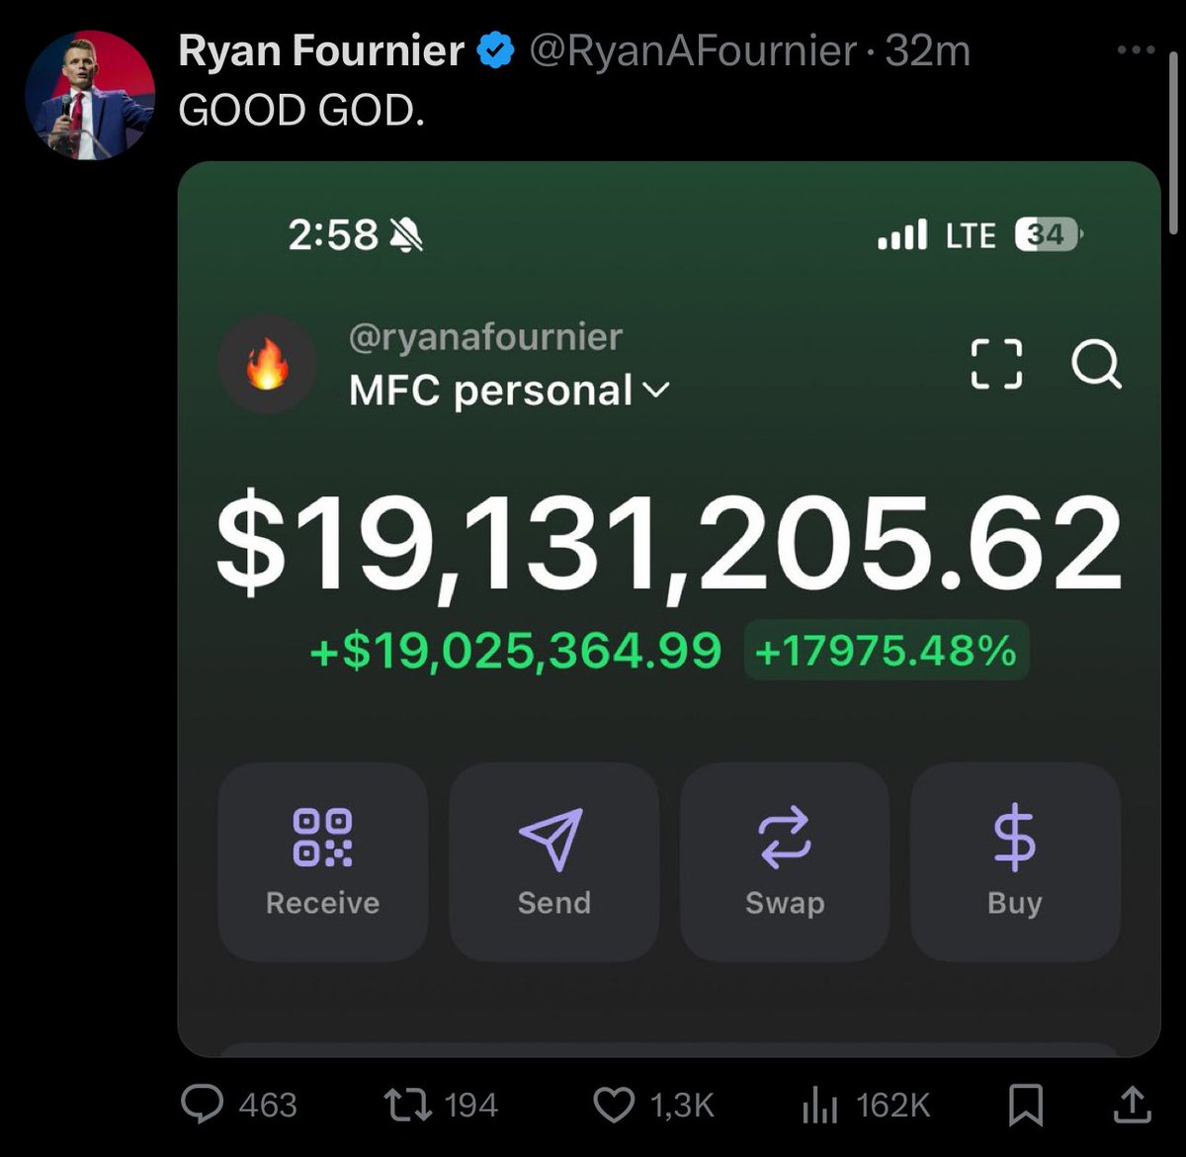Bookmark this tweet
The image size is (1186, 1157).
[1025, 1105]
